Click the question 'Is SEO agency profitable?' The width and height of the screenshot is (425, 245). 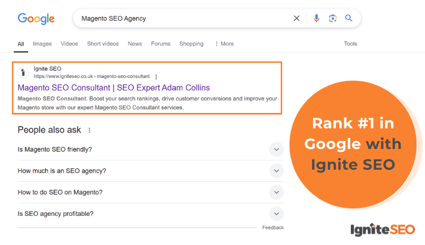(x=56, y=214)
